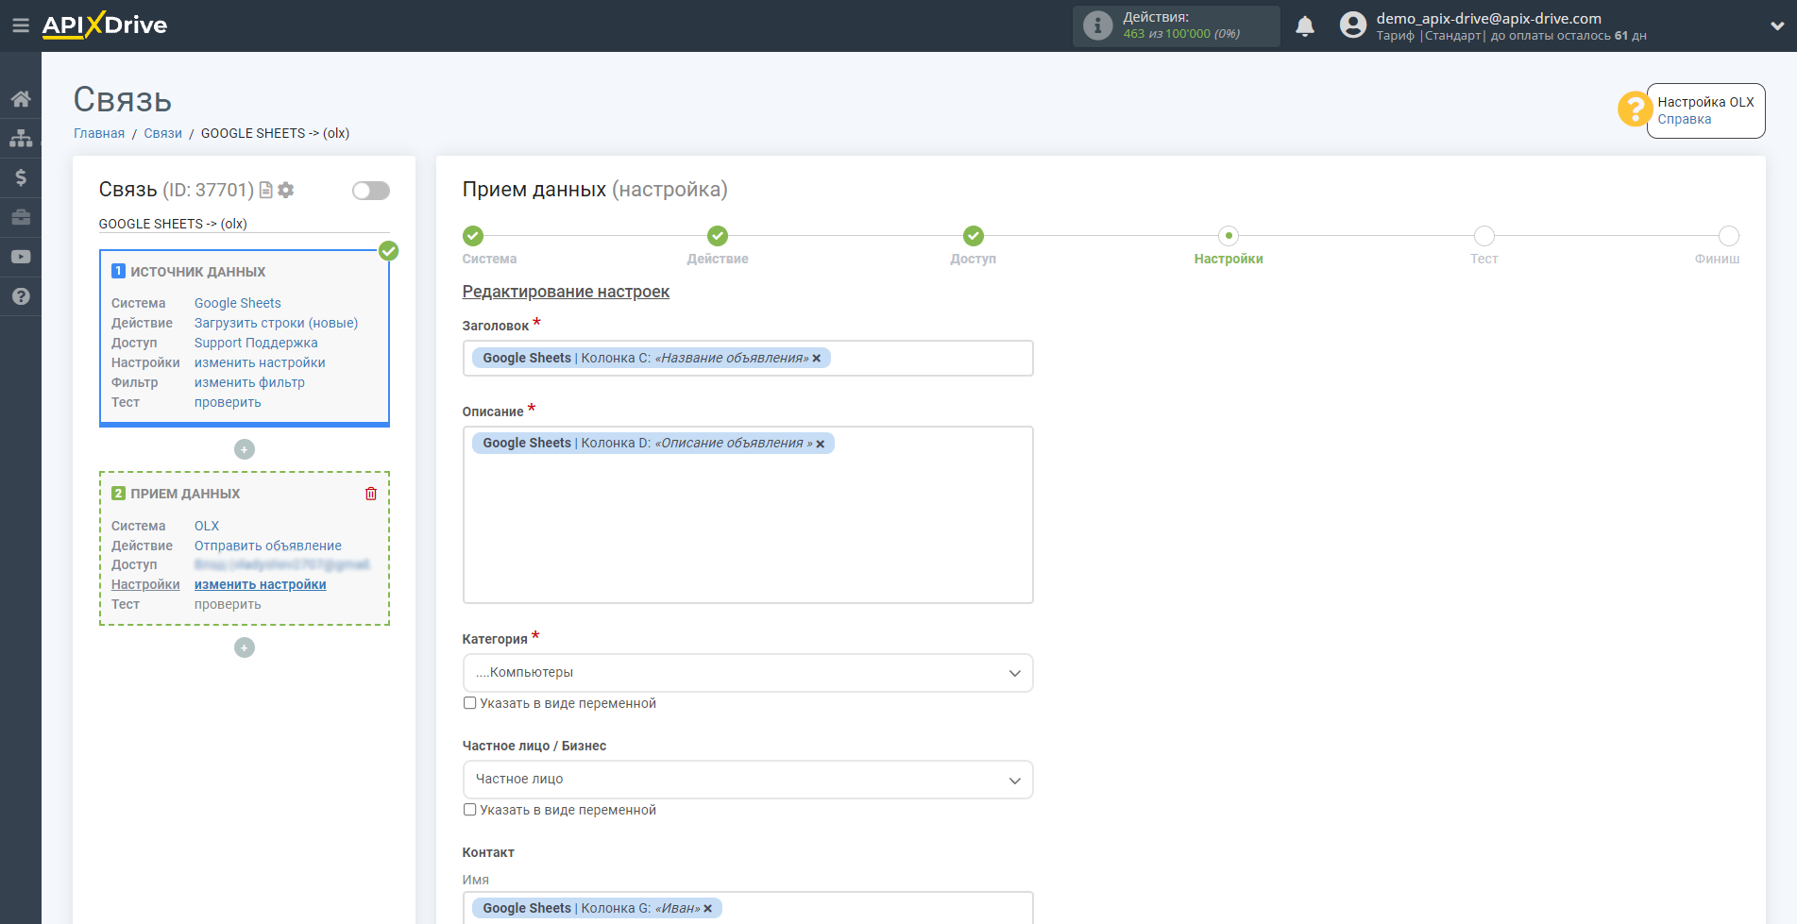Add a step below Прием данных

pyautogui.click(x=245, y=647)
